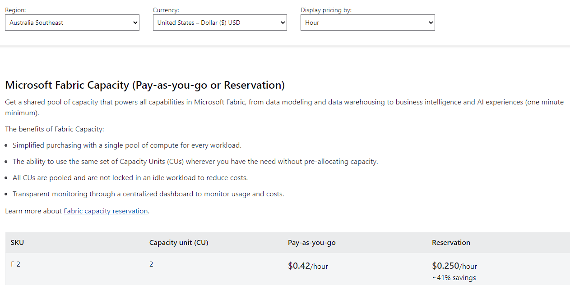570x285 pixels.
Task: Click the Region field label
Action: [x=15, y=9]
